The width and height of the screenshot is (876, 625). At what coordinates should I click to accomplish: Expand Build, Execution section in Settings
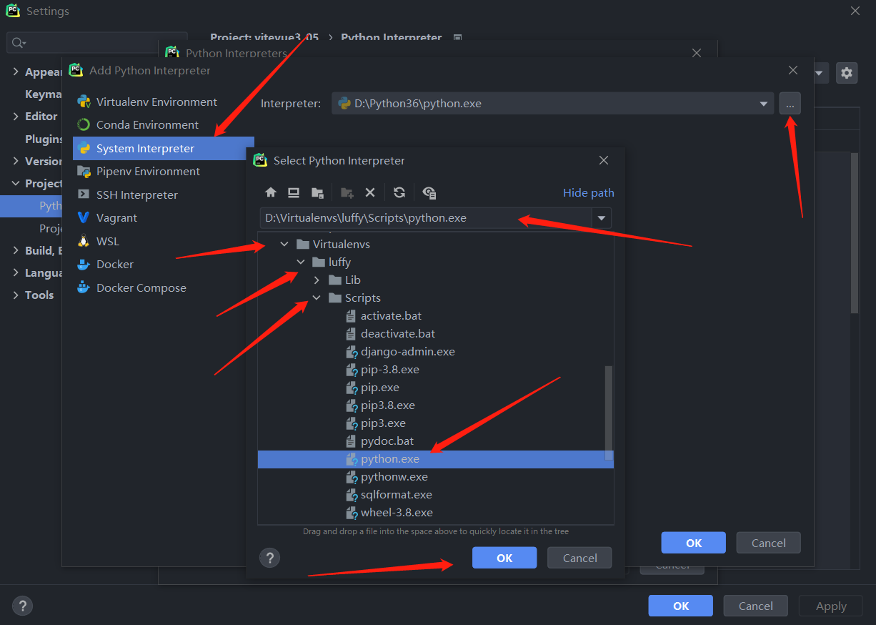click(x=16, y=250)
